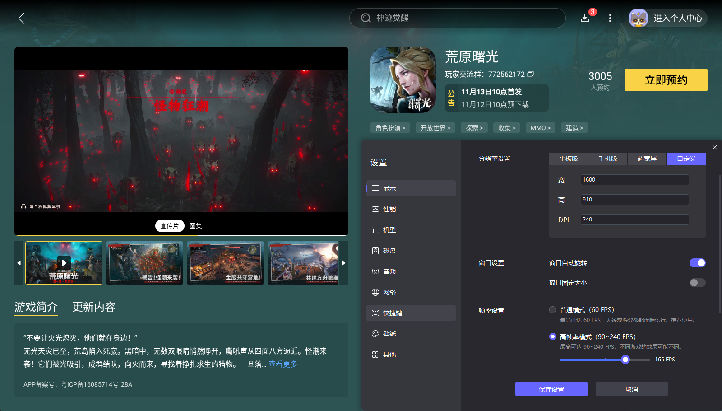
Task: Copy the player group number 772562172
Action: point(531,74)
